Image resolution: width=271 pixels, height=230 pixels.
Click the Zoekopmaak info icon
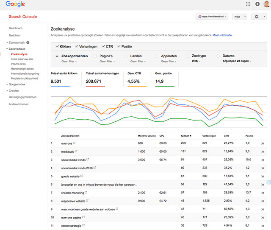[28, 42]
